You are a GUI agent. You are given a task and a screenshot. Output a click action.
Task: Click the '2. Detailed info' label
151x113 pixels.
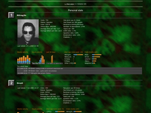pyautogui.click(x=81, y=4)
